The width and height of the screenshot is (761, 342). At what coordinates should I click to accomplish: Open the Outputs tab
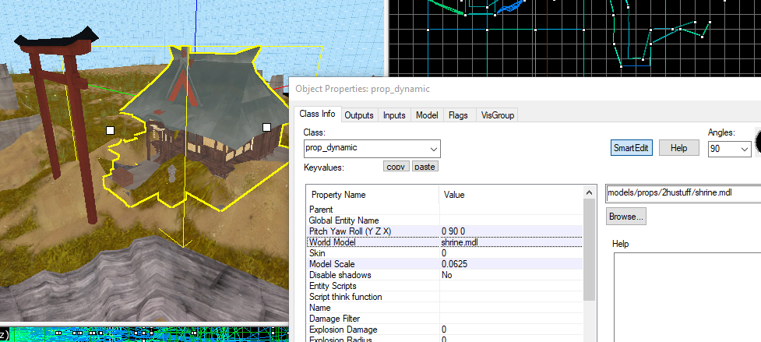pos(358,115)
